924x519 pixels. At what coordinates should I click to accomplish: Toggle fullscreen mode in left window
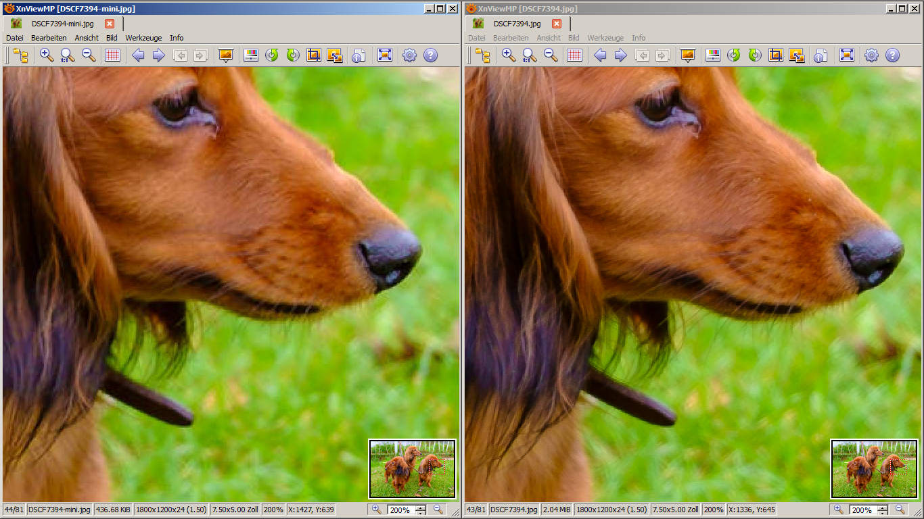[385, 55]
